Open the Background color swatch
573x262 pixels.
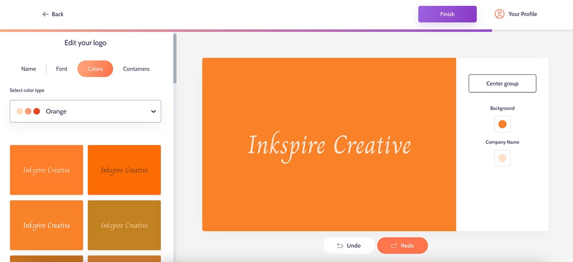(502, 124)
